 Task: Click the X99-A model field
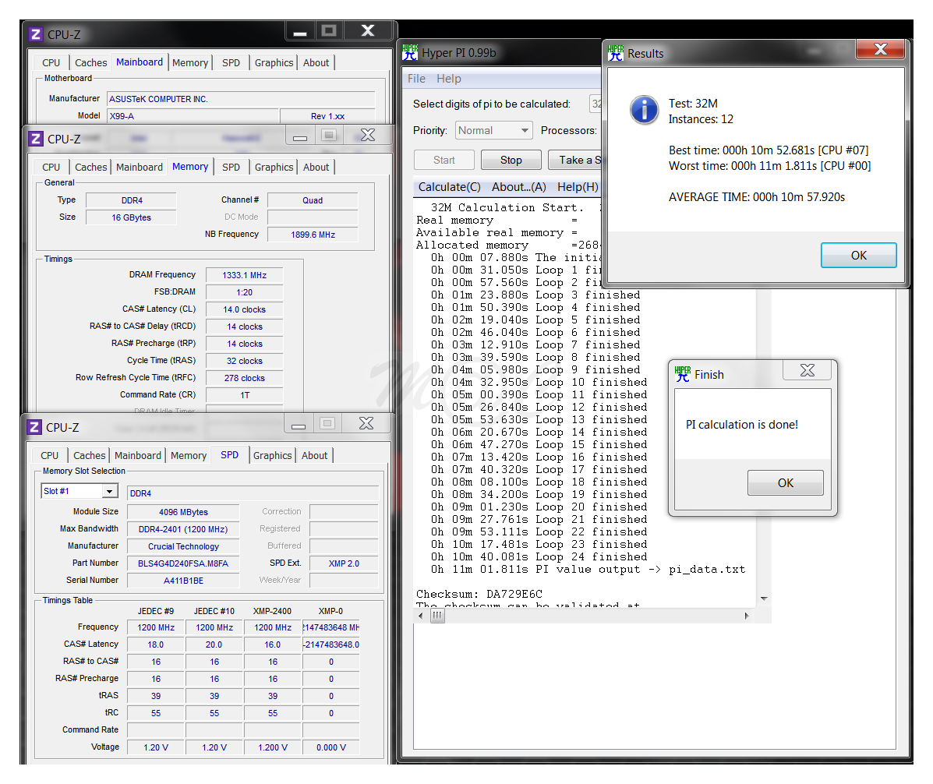193,116
